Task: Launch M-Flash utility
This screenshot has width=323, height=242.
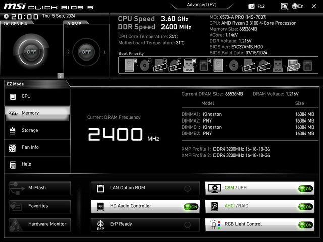Action: point(40,188)
